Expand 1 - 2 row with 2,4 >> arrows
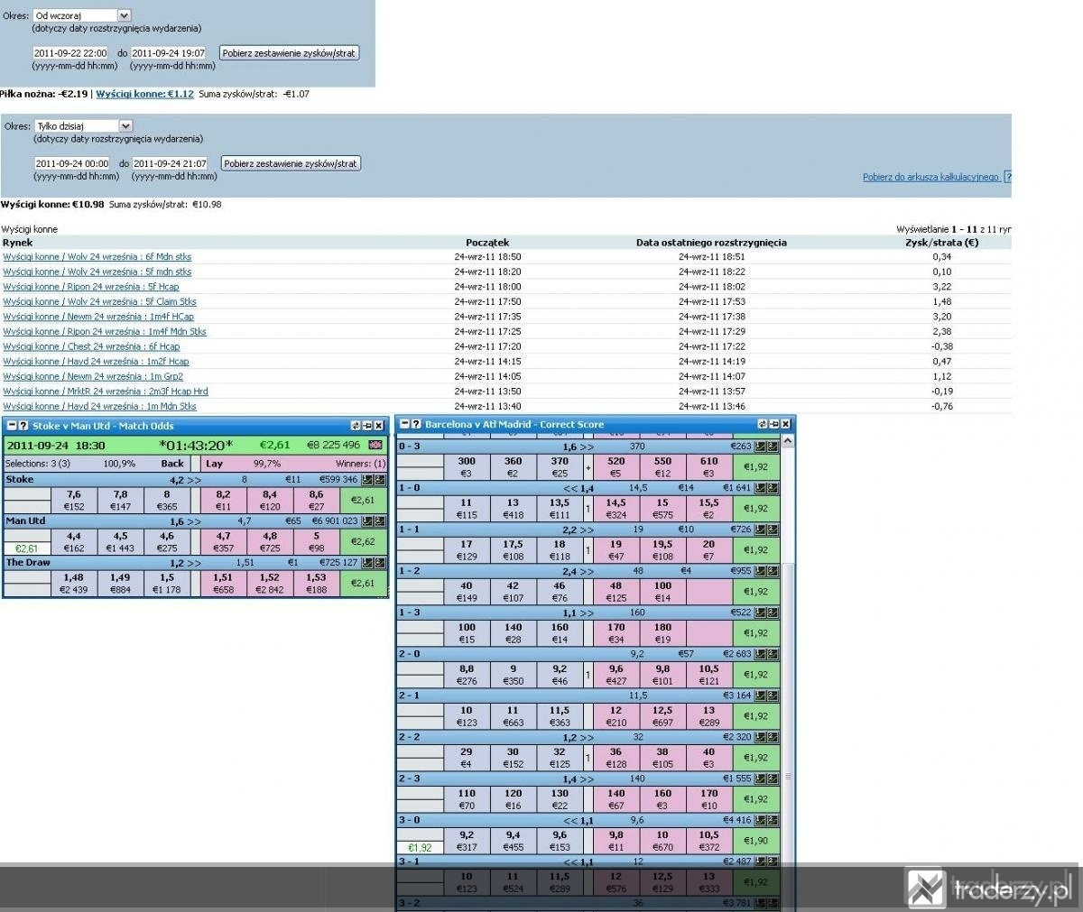 point(578,571)
